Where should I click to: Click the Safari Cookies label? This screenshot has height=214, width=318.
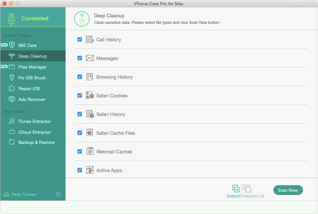point(112,96)
